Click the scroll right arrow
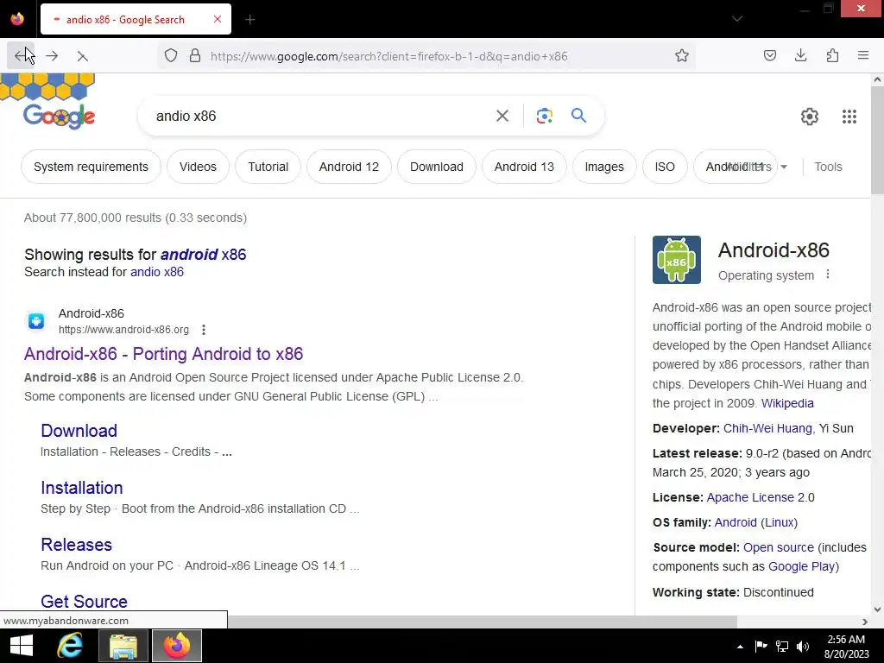The height and width of the screenshot is (663, 884). point(865,622)
